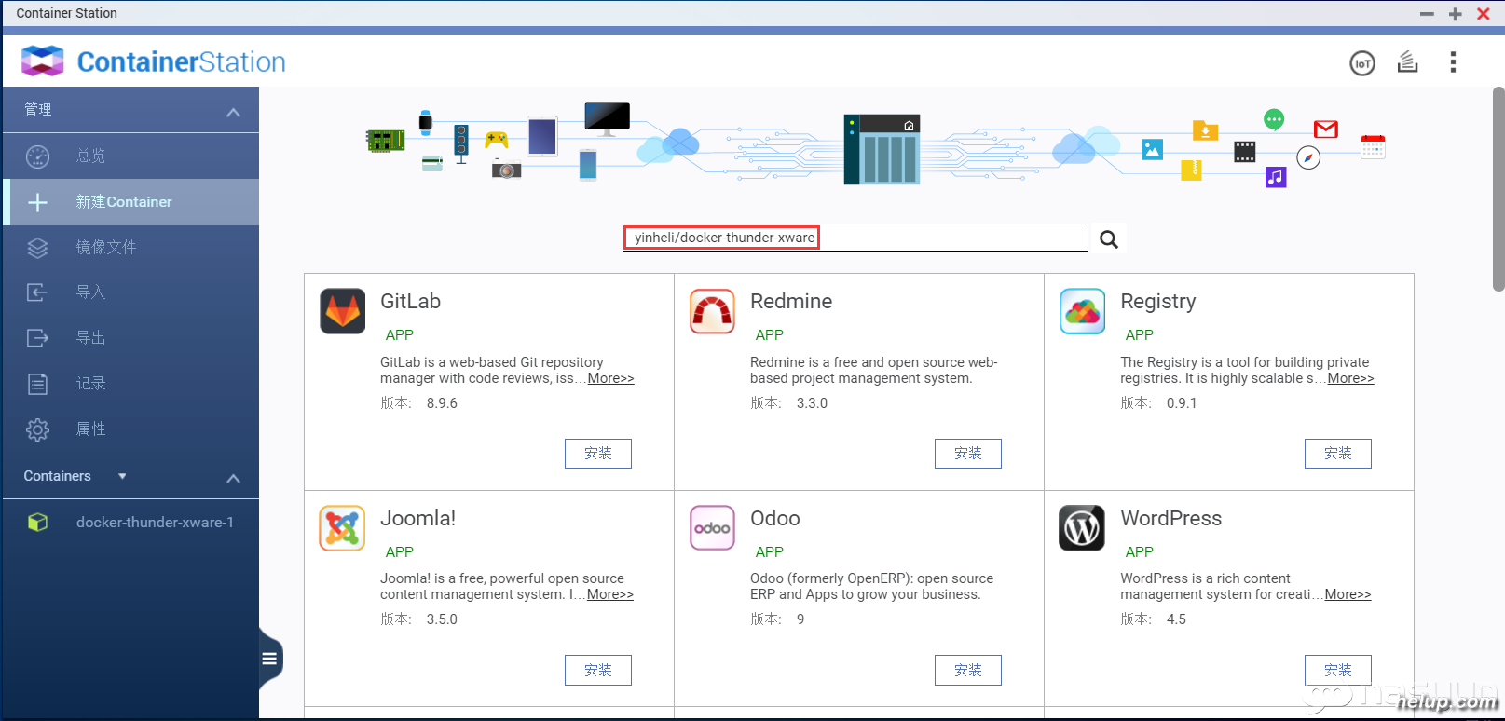Open More>> link in Joomla! description
The height and width of the screenshot is (721, 1505).
coord(610,594)
